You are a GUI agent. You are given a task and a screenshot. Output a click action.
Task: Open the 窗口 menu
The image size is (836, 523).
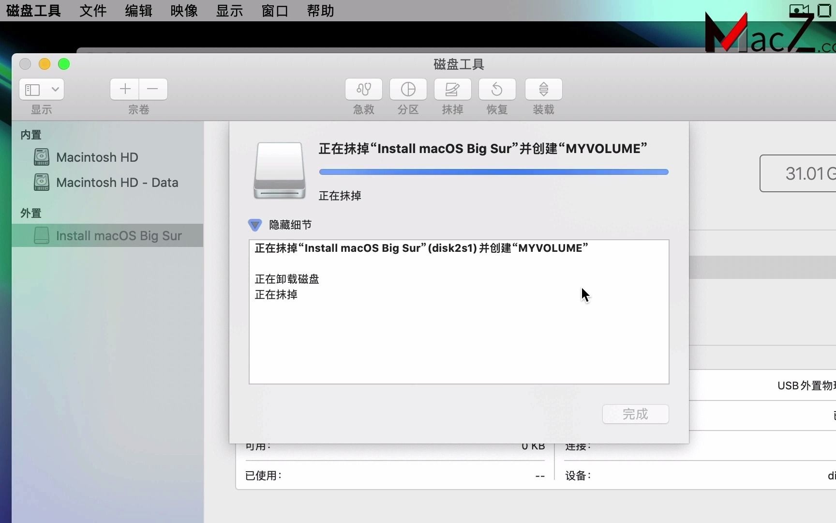coord(274,11)
